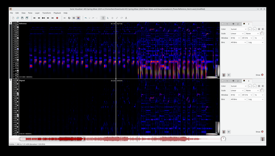This screenshot has width=275, height=156.
Task: Click the Save Session As toolbar icon
Action: click(x=27, y=18)
